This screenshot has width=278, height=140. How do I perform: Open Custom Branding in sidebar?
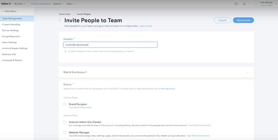pos(11,25)
